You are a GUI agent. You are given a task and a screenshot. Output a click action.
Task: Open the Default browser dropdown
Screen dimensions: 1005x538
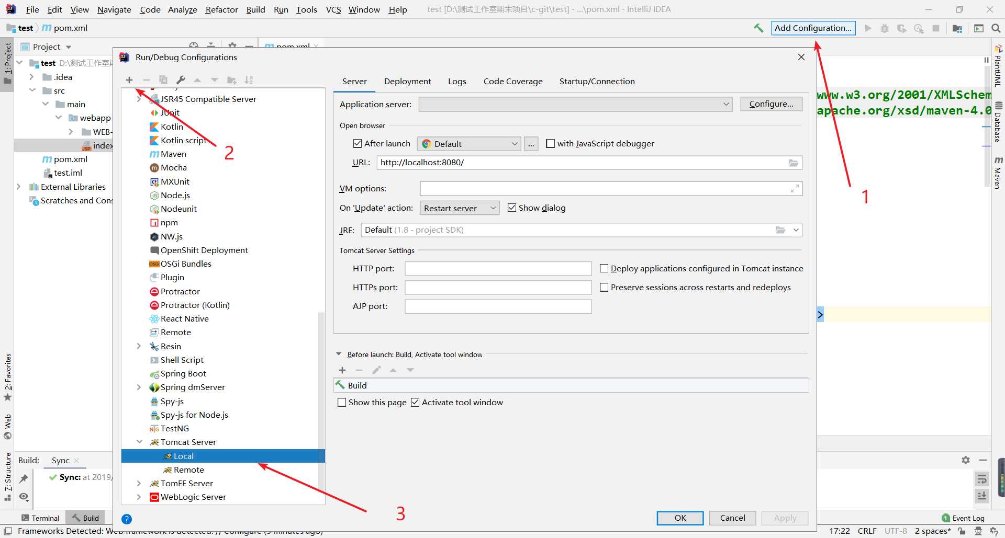469,144
